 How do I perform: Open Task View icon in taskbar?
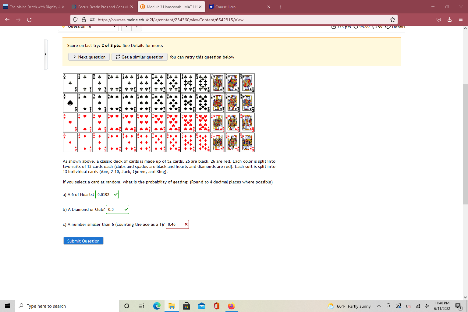[141, 306]
